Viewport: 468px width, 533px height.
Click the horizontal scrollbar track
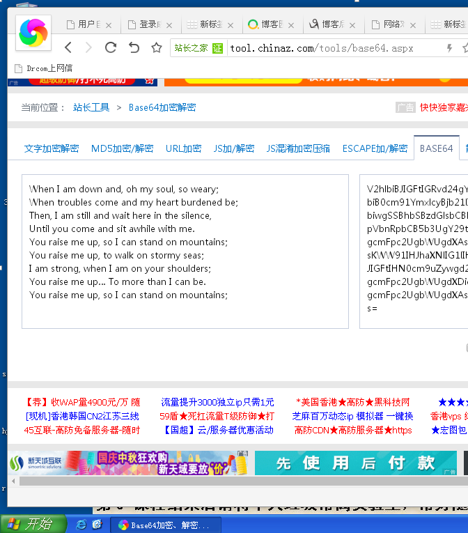244,481
